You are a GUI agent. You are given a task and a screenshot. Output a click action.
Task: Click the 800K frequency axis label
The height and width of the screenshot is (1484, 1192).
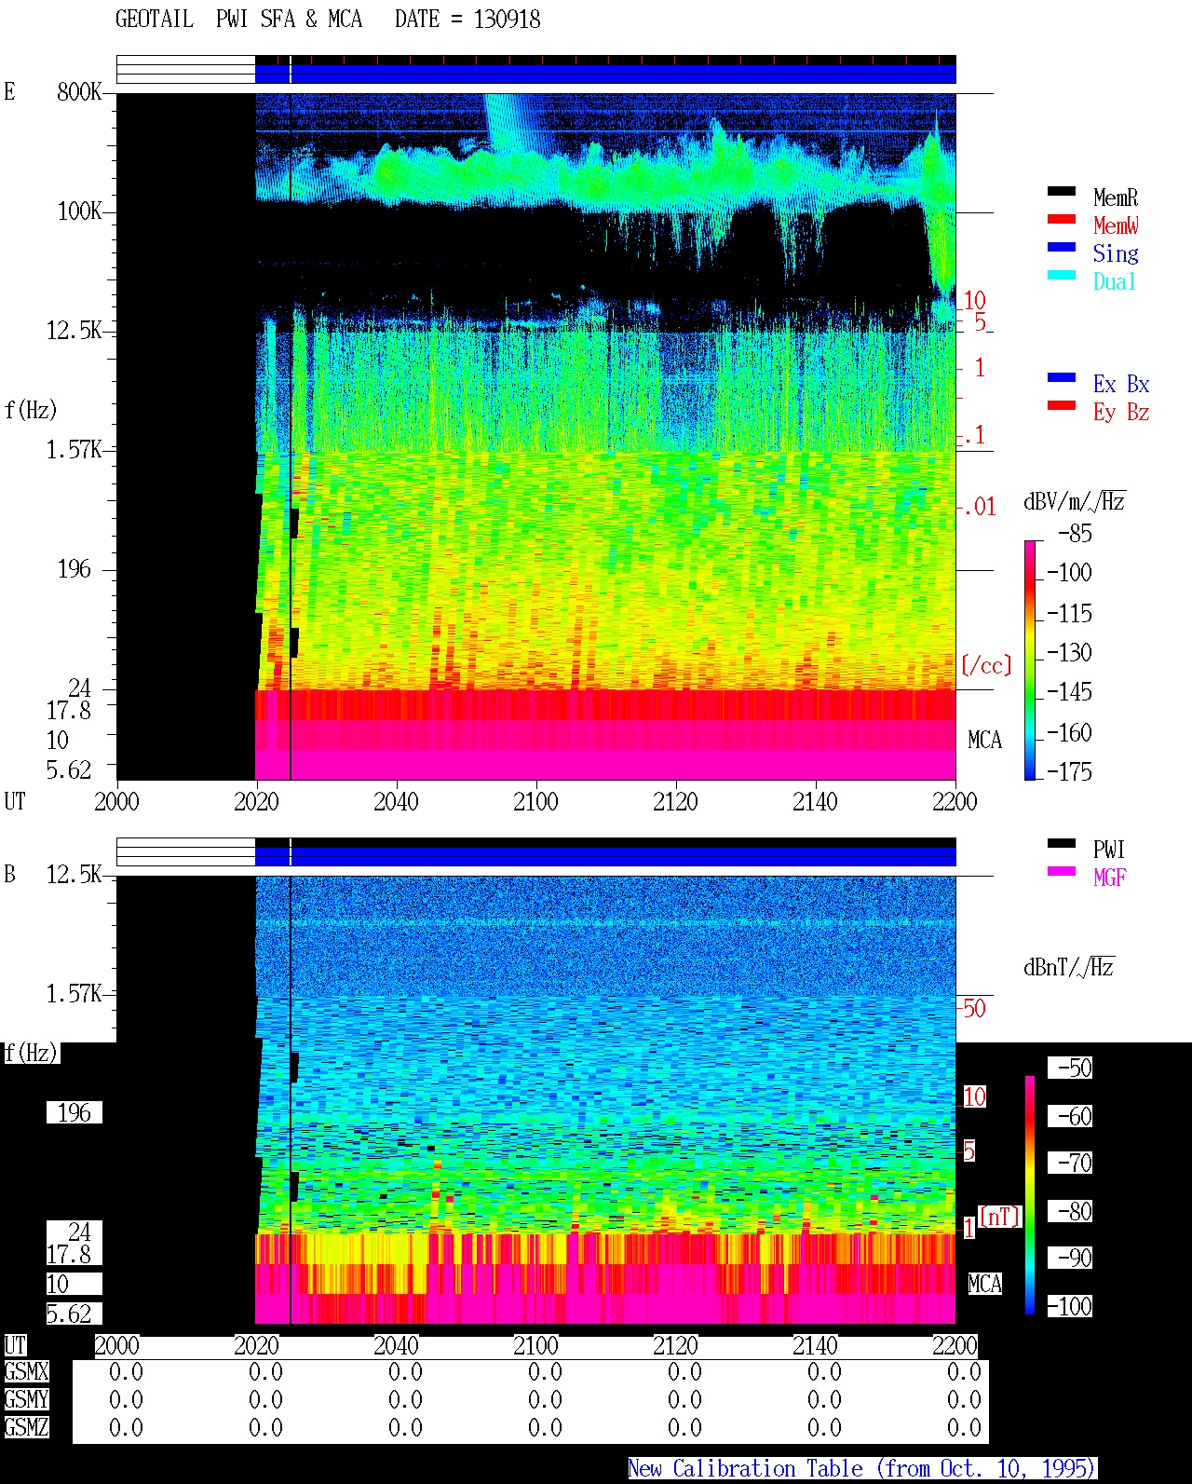pos(79,91)
